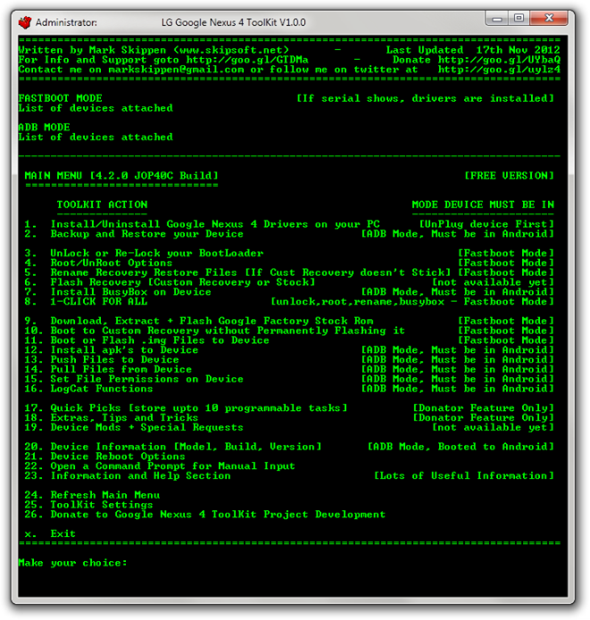Click the donate URL http://goo.gl/UYbaQ
The width and height of the screenshot is (590, 620).
[499, 60]
